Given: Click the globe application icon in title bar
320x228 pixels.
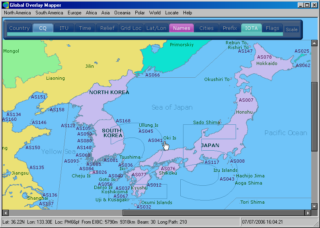Looking at the screenshot, I should (x=6, y=5).
